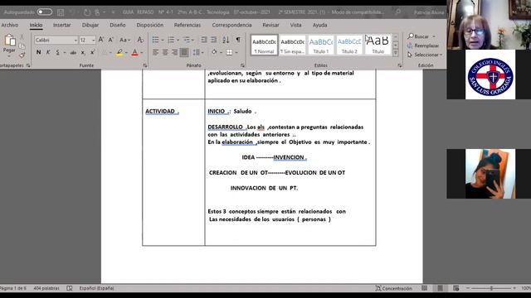
Task: Open the Referencias tab
Action: pyautogui.click(x=188, y=25)
